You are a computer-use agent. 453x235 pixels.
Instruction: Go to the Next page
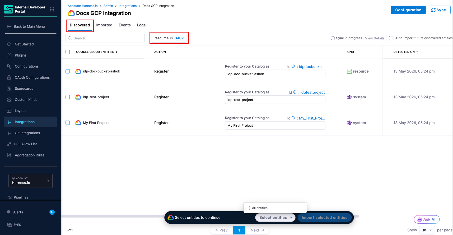257,230
